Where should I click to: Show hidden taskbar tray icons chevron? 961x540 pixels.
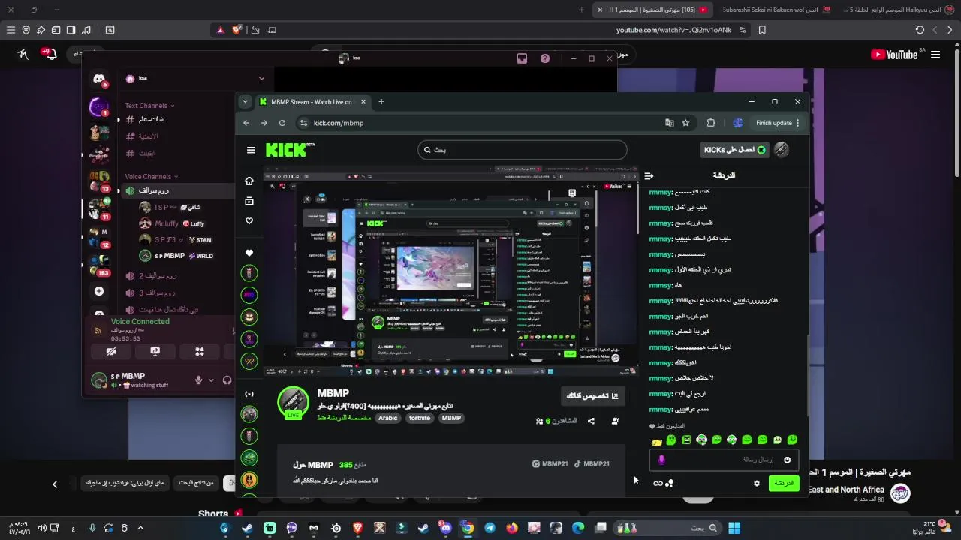click(140, 528)
